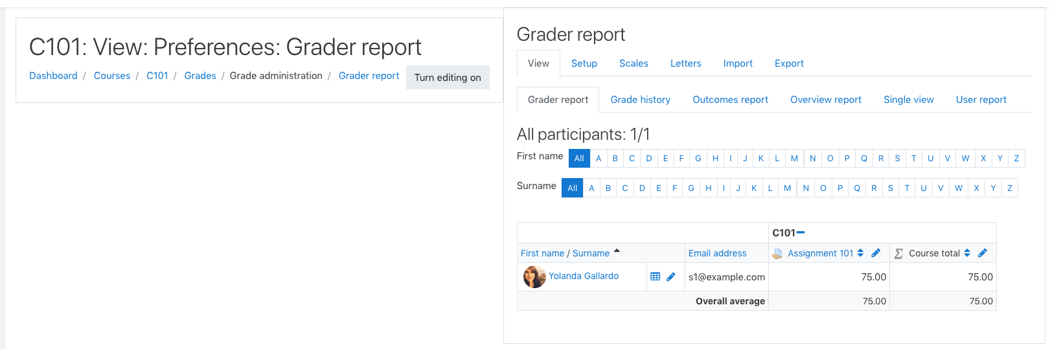Click the sort arrow next to Surname
The width and height of the screenshot is (1050, 349).
(x=617, y=251)
